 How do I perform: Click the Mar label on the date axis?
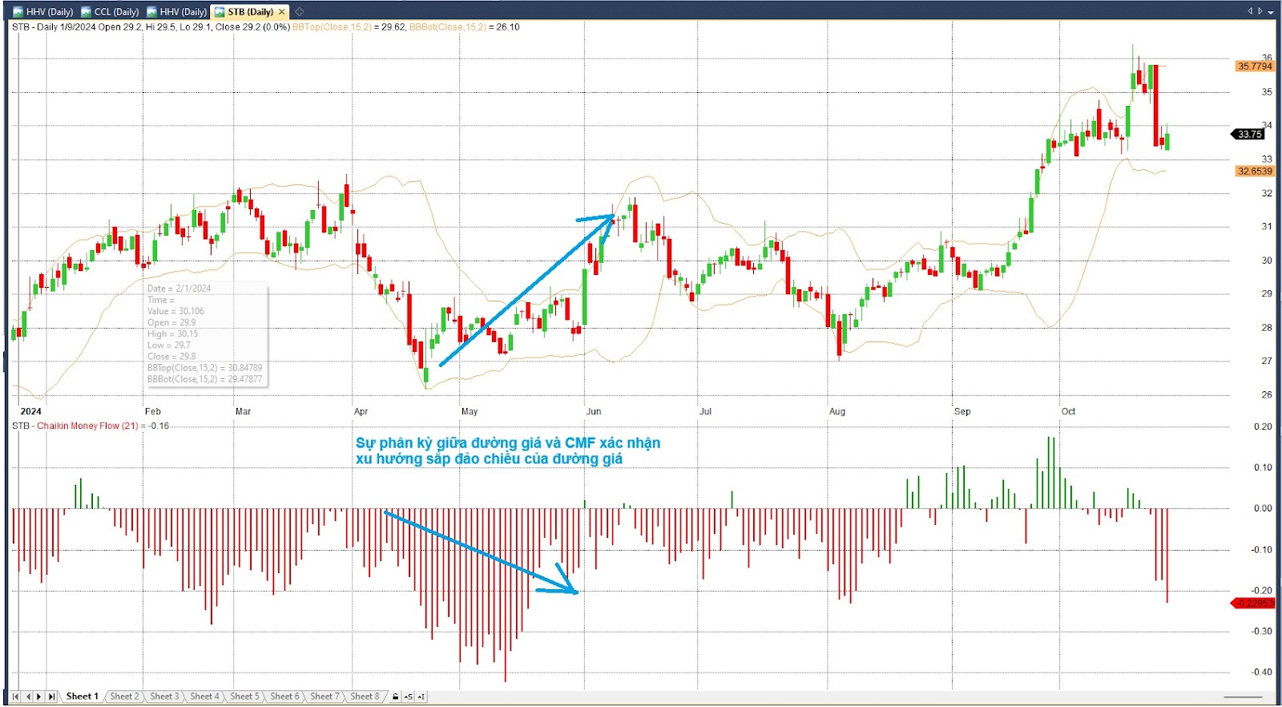(243, 411)
